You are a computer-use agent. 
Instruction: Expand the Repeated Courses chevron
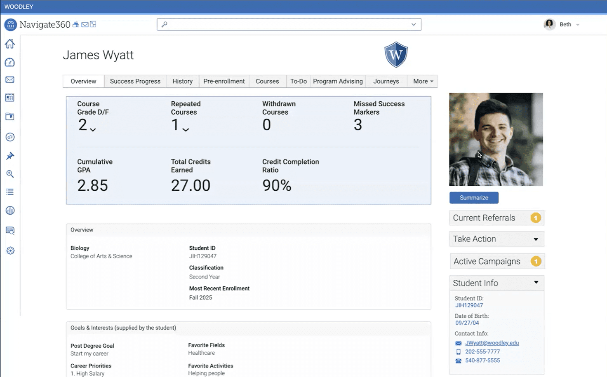pos(186,129)
